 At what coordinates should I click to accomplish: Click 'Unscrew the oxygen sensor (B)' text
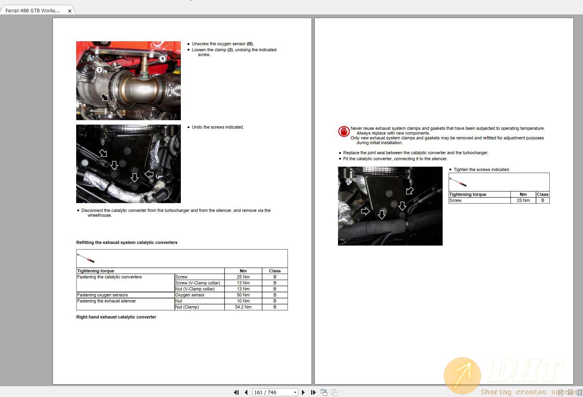[223, 44]
